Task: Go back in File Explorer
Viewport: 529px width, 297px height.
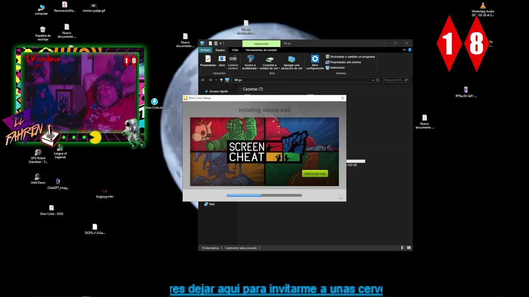Action: [x=203, y=80]
